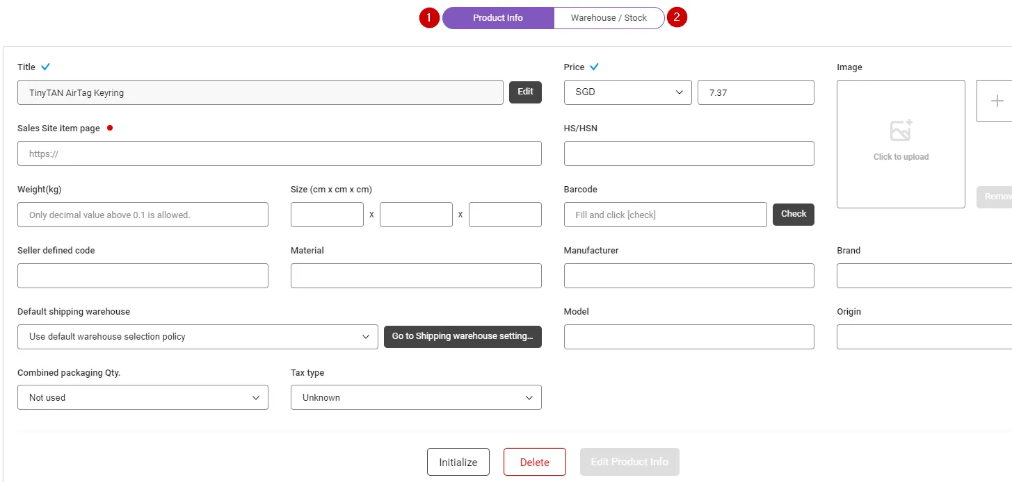Click the image upload placeholder icon
Viewport: 1012px width, 482px height.
(901, 131)
